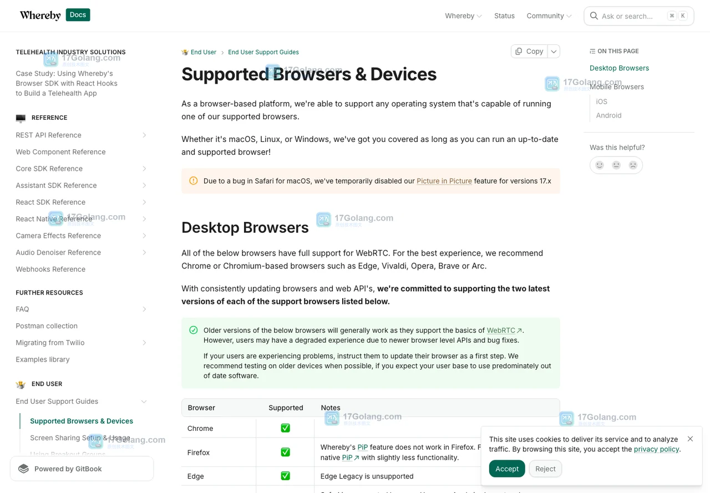Open Powered by GitBook link
The height and width of the screenshot is (493, 710).
(x=82, y=469)
